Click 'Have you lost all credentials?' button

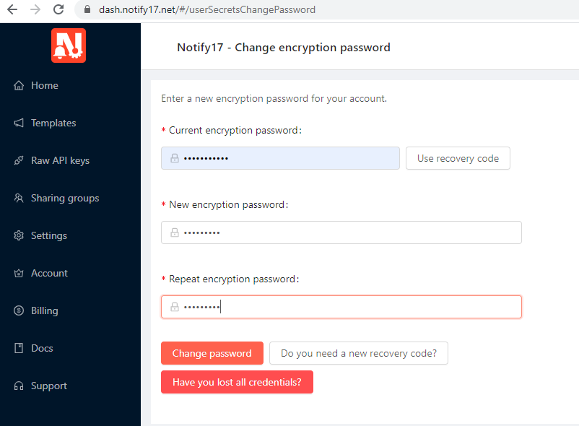click(x=237, y=382)
